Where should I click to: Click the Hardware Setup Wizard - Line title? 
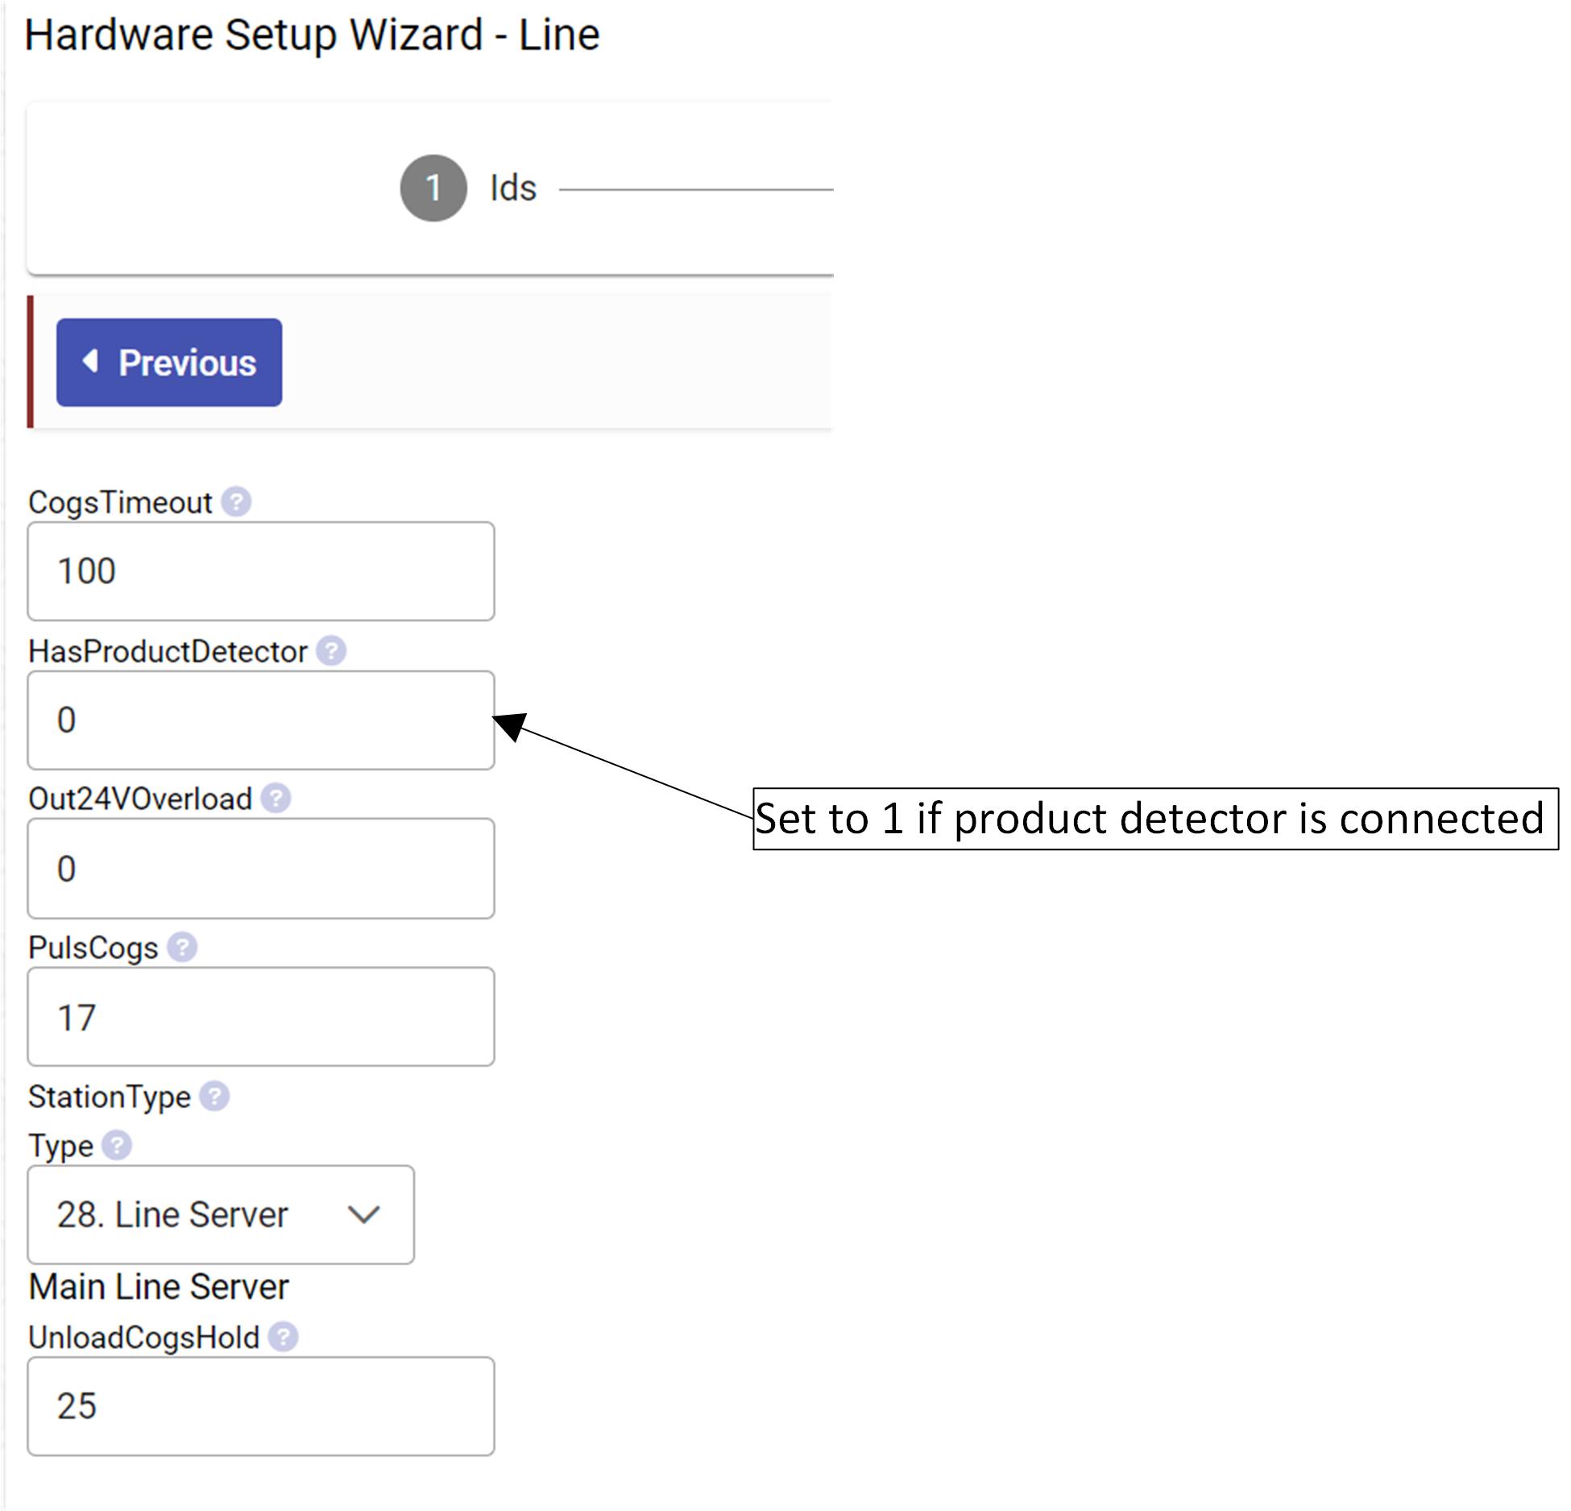(x=312, y=35)
